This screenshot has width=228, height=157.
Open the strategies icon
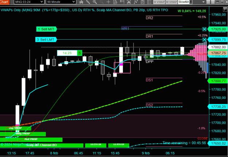(x=143, y=2)
